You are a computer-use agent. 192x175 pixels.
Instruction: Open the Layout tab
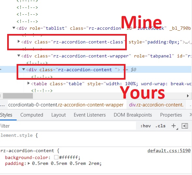click(x=59, y=115)
